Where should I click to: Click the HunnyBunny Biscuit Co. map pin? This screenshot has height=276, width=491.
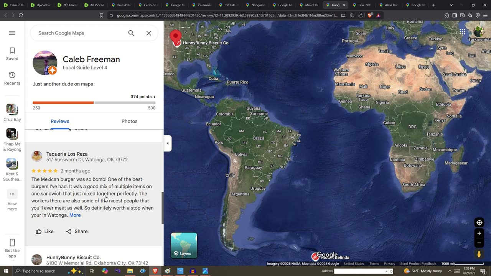point(176,38)
